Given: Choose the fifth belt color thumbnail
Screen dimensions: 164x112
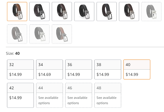Looking at the screenshot, I should [x=107, y=12].
